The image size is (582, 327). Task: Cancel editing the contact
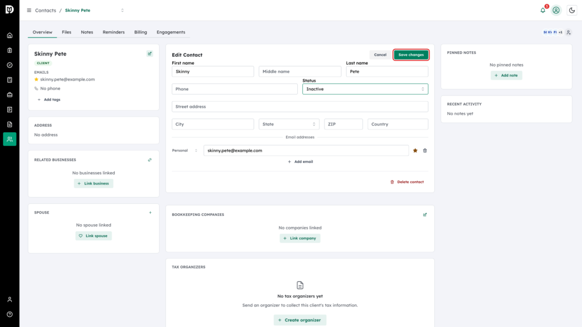[x=380, y=55]
